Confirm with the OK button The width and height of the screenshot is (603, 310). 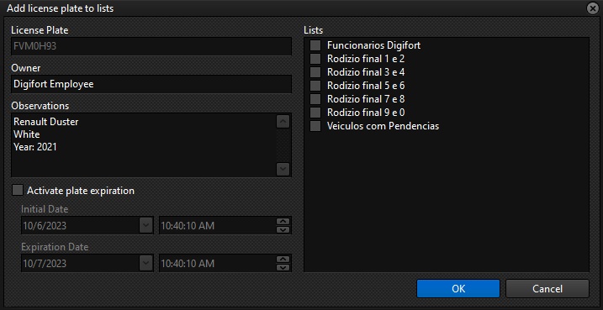pyautogui.click(x=458, y=288)
